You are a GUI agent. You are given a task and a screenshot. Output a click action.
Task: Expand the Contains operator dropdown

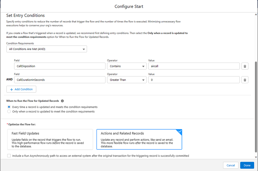point(127,66)
